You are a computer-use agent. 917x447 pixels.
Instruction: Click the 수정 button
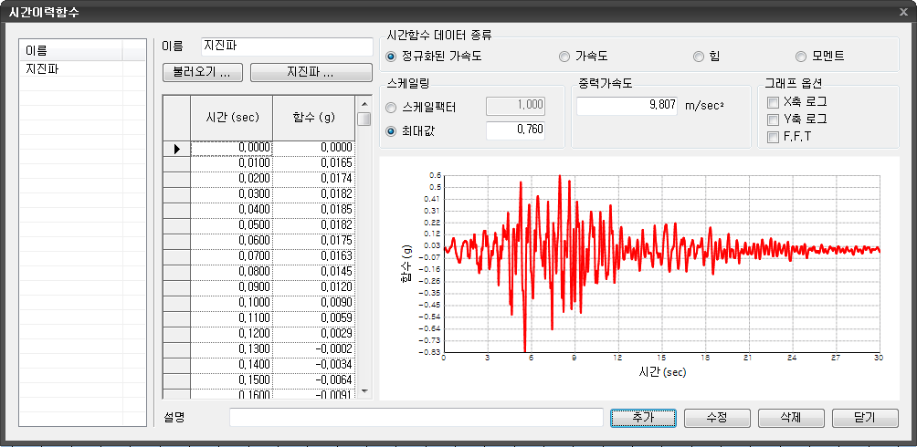717,418
